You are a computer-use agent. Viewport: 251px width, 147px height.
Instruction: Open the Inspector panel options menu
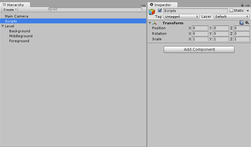tap(247, 6)
